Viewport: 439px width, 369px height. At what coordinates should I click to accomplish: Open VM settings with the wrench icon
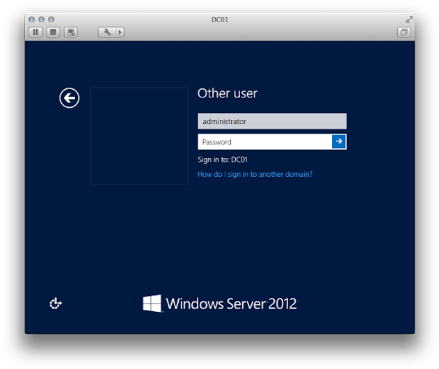(107, 32)
